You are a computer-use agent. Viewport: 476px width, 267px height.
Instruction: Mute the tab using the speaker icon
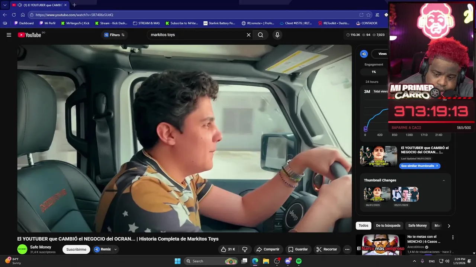tap(19, 5)
